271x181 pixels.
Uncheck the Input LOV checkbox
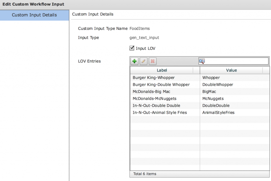pyautogui.click(x=132, y=48)
